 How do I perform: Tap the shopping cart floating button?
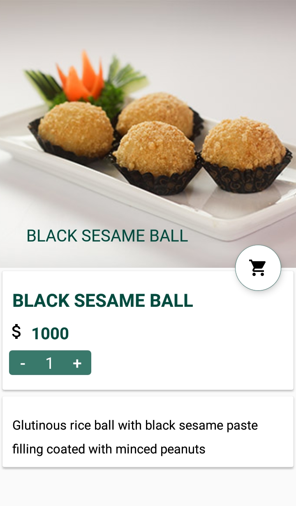(x=258, y=268)
